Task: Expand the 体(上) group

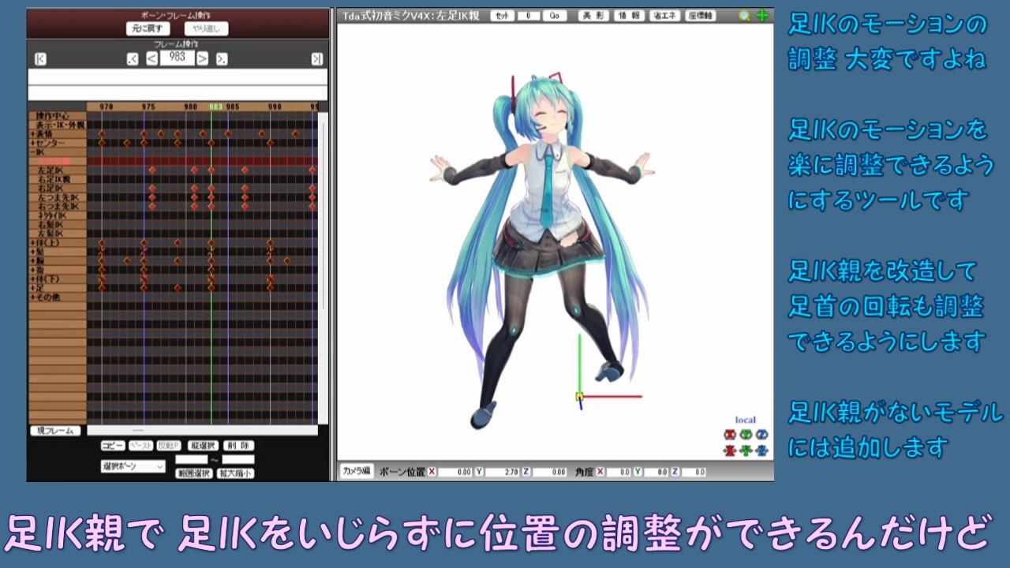Action: pos(32,243)
